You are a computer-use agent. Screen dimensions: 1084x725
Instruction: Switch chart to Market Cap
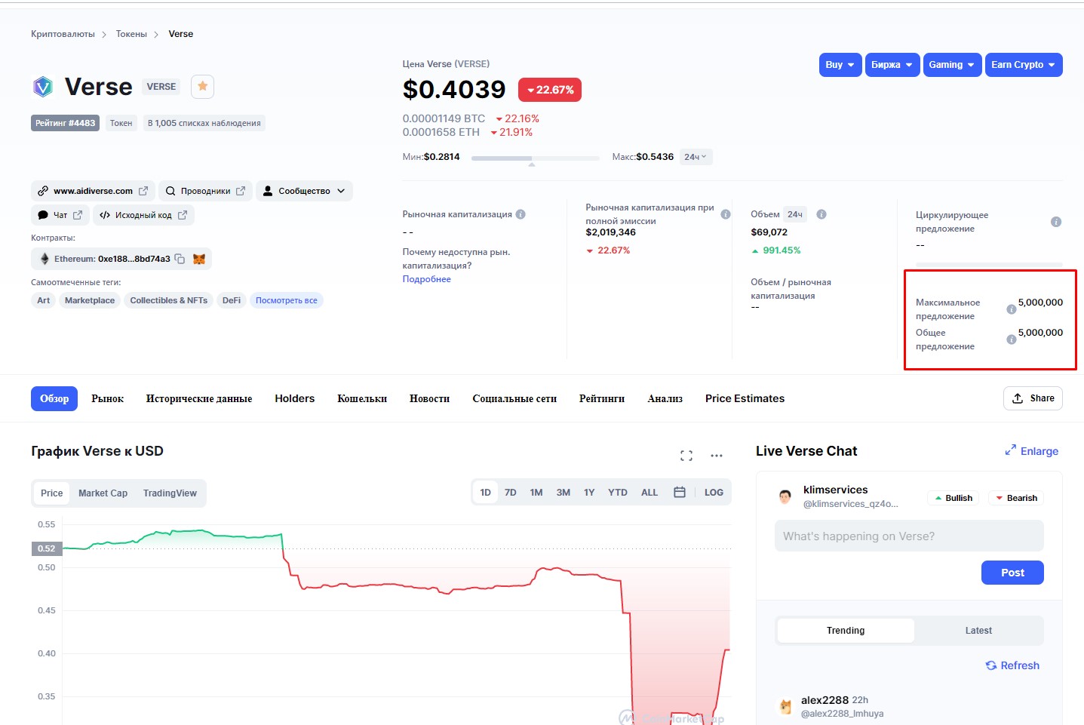tap(103, 493)
